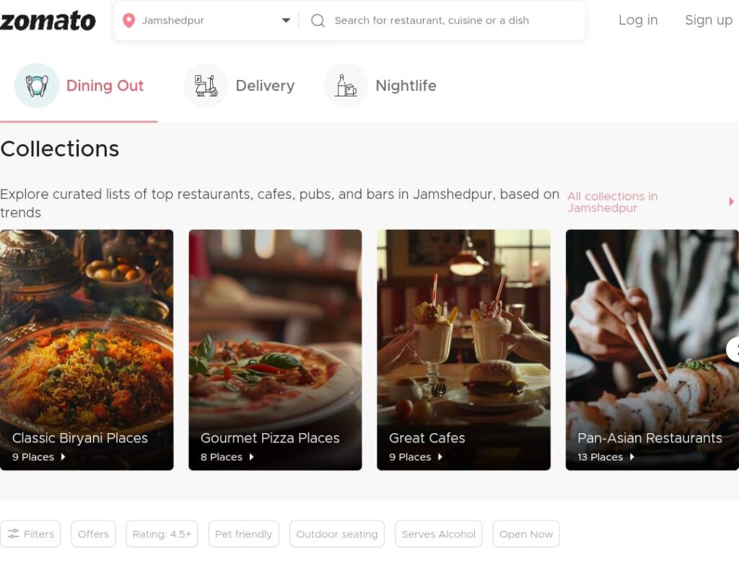Toggle the Rating: 4.5+ filter chip
The image size is (739, 578).
(162, 534)
